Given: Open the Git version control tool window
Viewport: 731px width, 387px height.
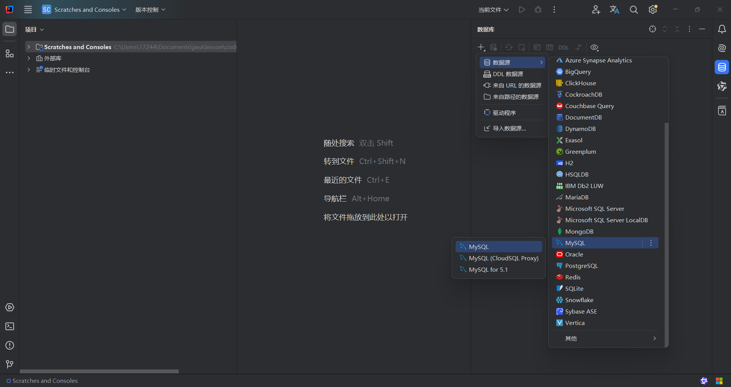Looking at the screenshot, I should (x=10, y=364).
